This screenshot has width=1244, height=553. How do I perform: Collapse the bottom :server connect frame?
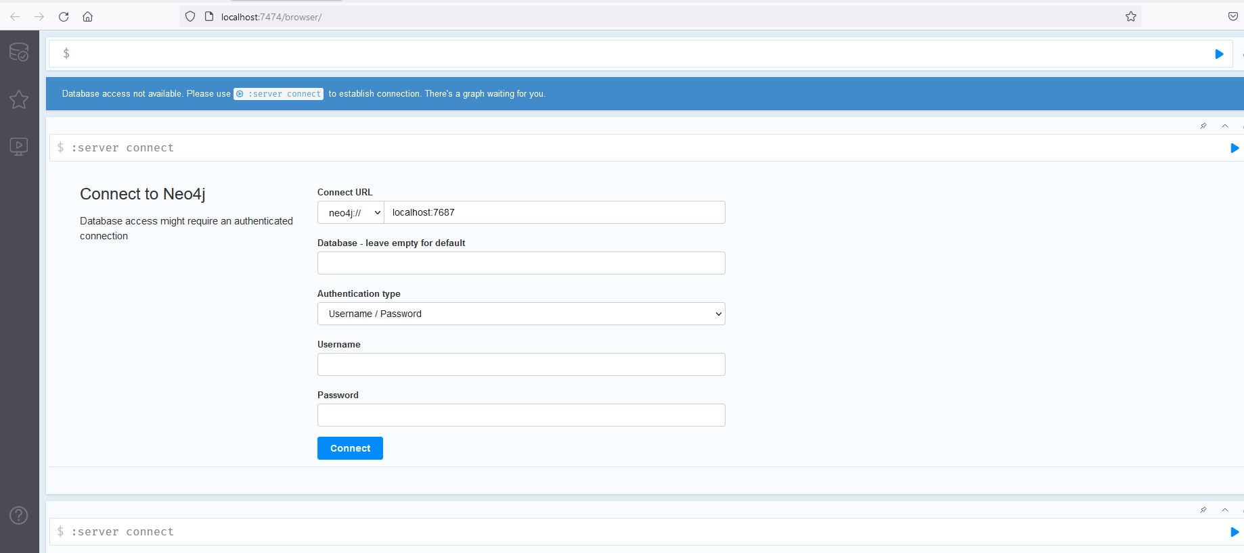click(x=1225, y=510)
